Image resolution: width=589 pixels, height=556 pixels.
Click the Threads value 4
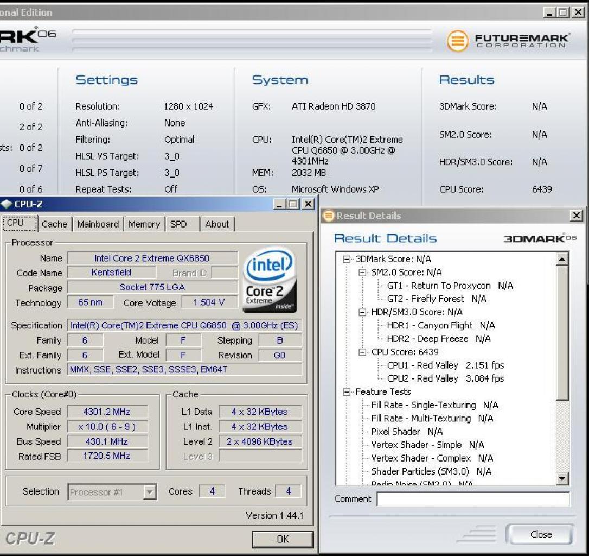pyautogui.click(x=289, y=491)
